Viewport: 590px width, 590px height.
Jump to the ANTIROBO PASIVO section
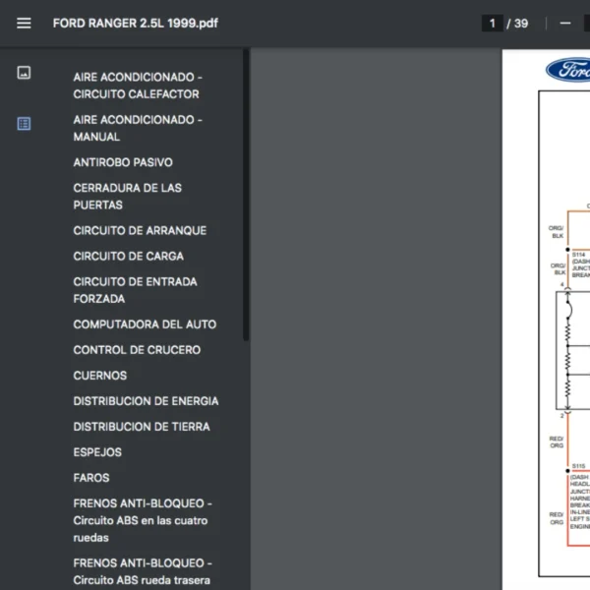(x=123, y=162)
